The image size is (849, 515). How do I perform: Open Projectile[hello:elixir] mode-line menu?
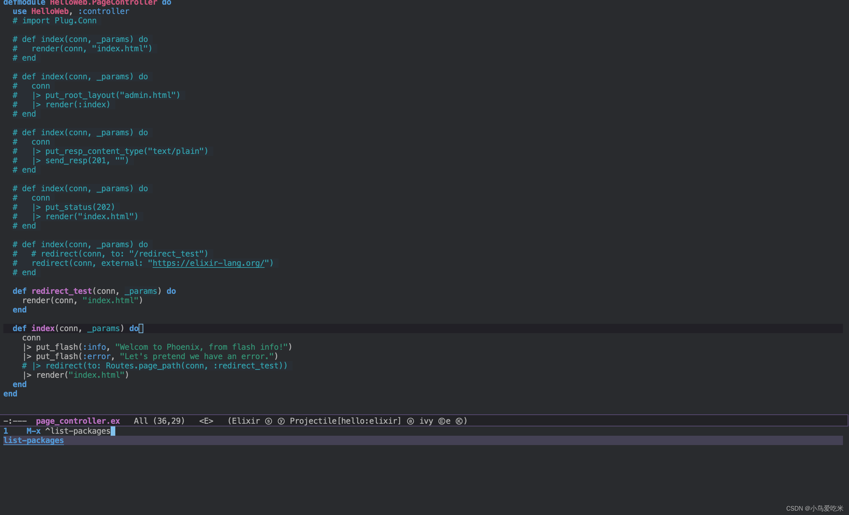346,421
